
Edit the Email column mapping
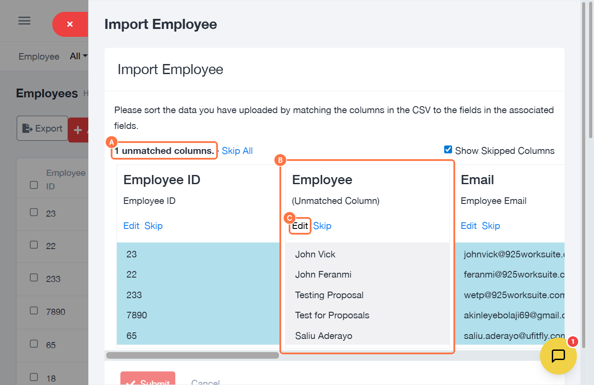coord(468,226)
